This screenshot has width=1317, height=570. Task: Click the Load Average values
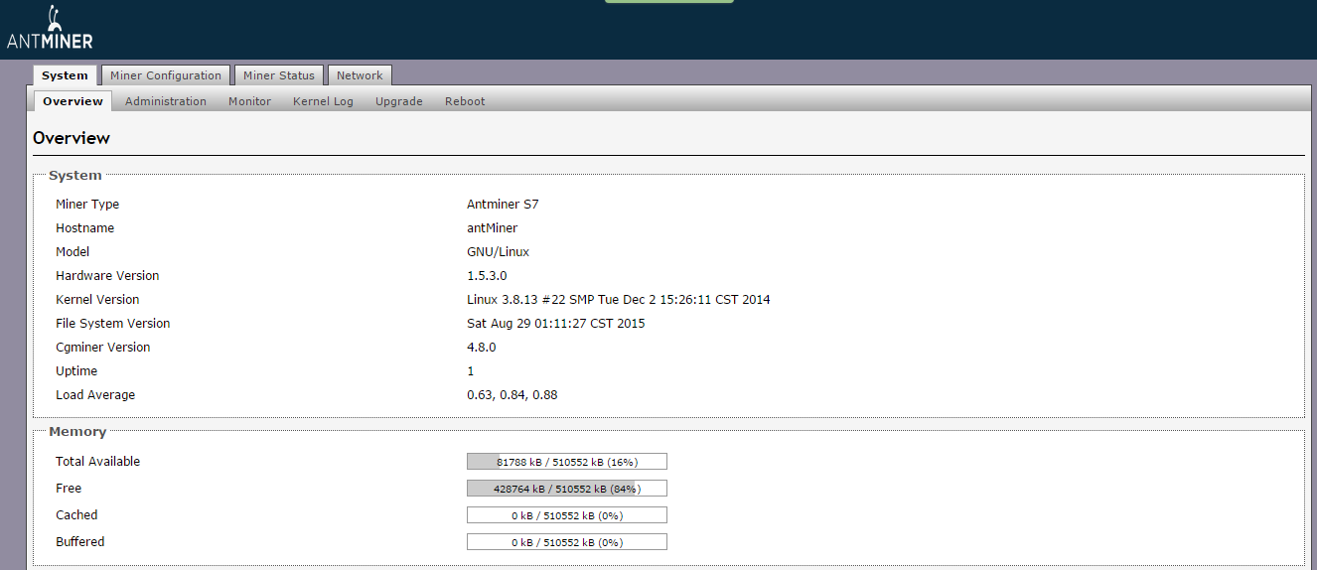[x=512, y=395]
